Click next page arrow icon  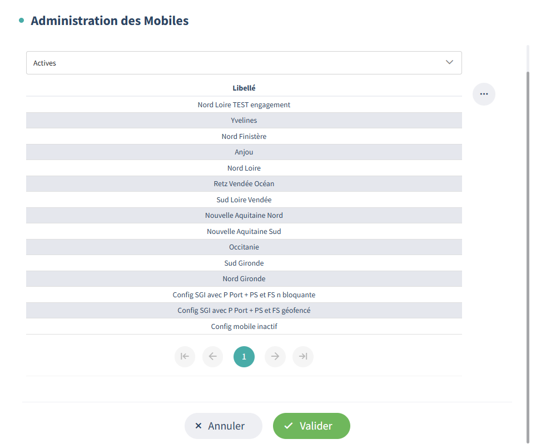(275, 357)
